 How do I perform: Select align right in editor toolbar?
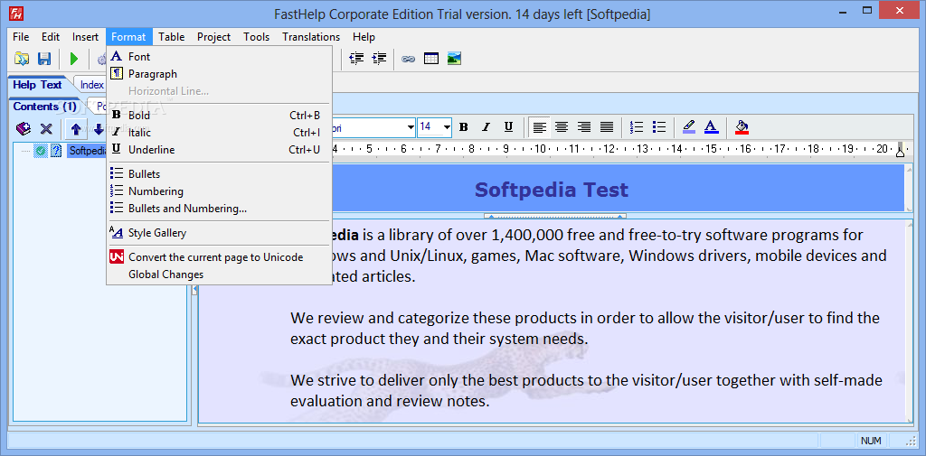click(x=584, y=126)
